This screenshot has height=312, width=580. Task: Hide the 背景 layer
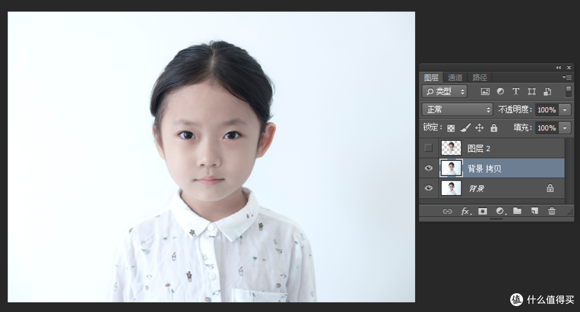click(x=429, y=188)
